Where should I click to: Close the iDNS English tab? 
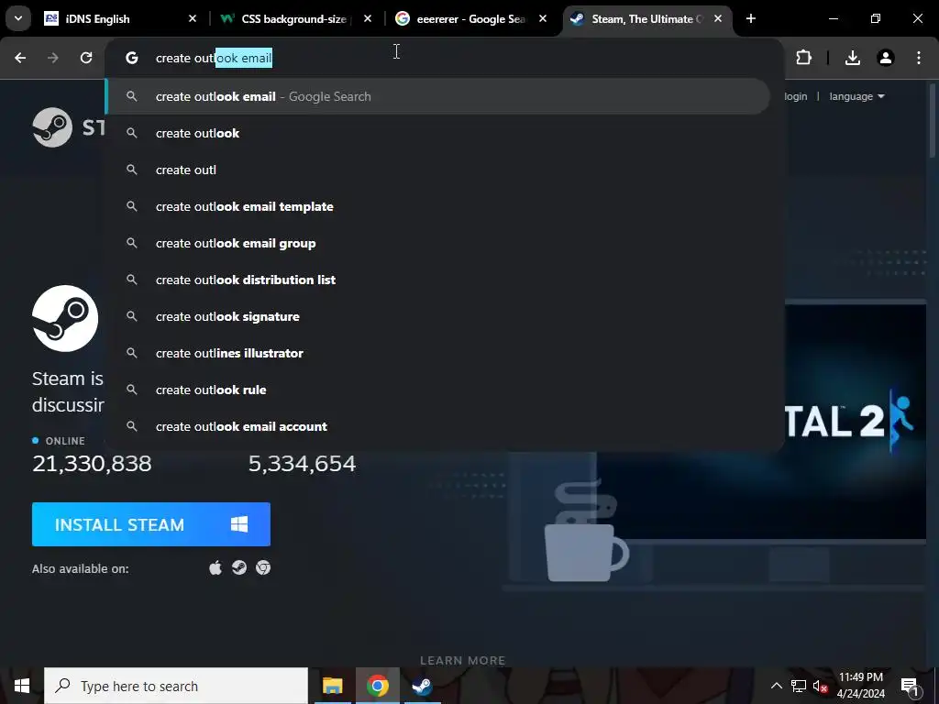click(x=193, y=18)
